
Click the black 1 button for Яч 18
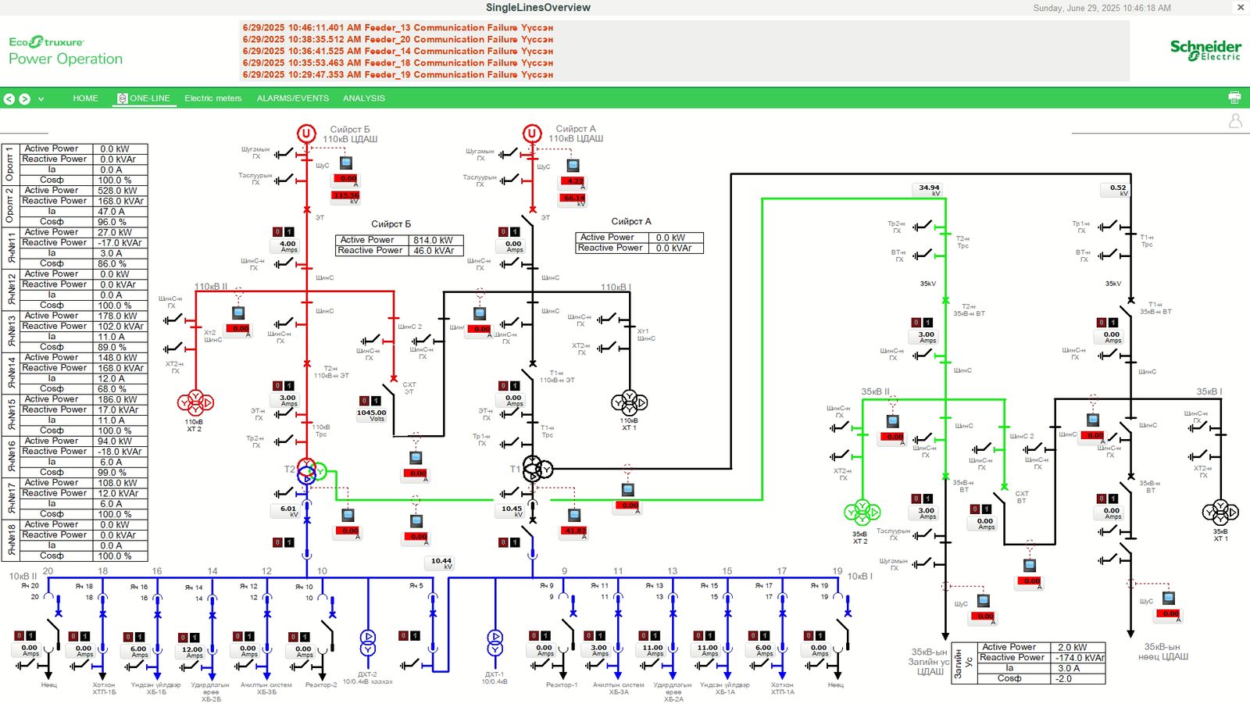tap(85, 636)
